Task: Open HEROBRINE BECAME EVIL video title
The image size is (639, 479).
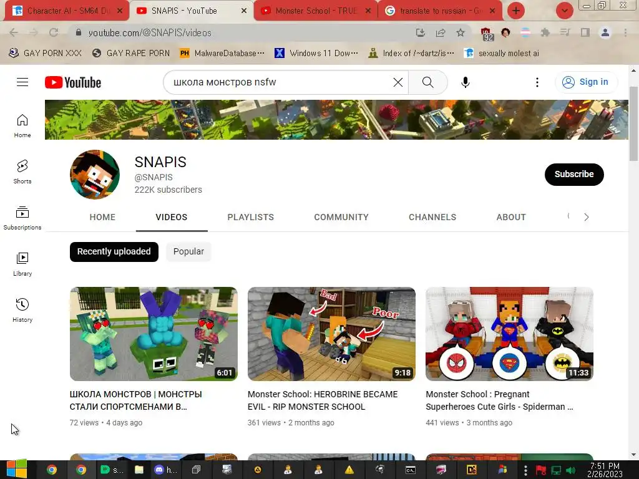Action: (323, 400)
